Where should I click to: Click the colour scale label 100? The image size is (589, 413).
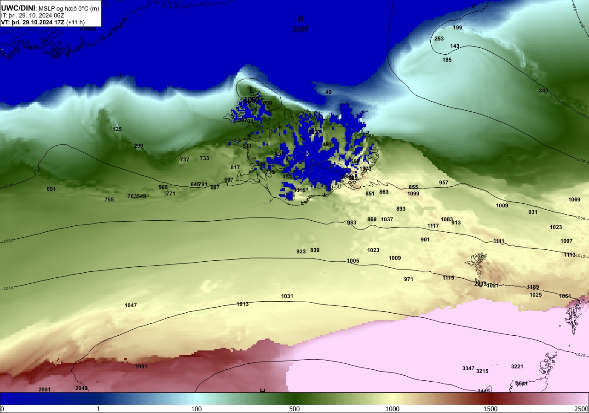[196, 409]
